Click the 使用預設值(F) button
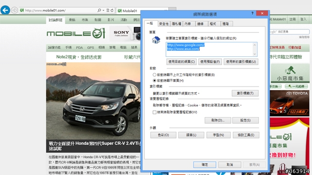 coord(210,62)
